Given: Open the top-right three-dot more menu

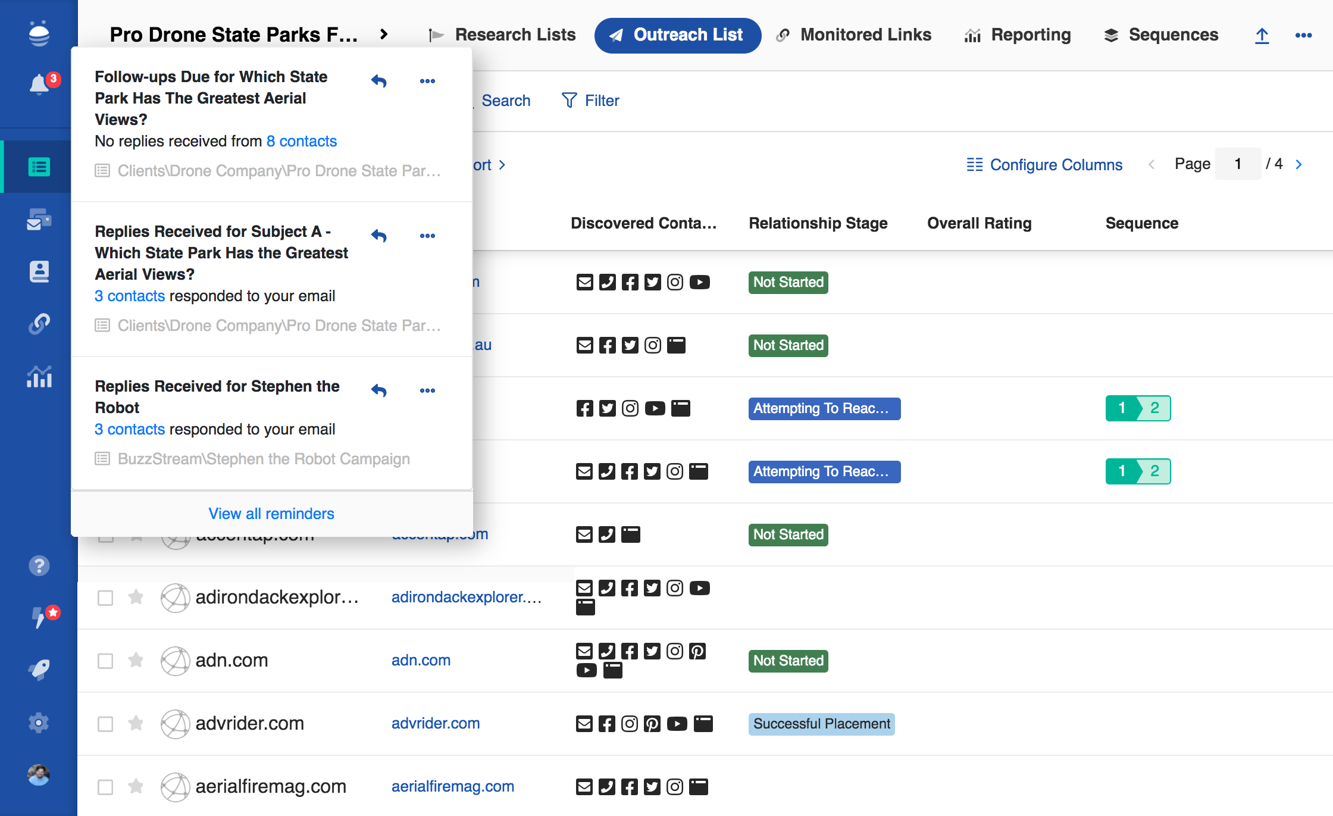Looking at the screenshot, I should 1303,35.
